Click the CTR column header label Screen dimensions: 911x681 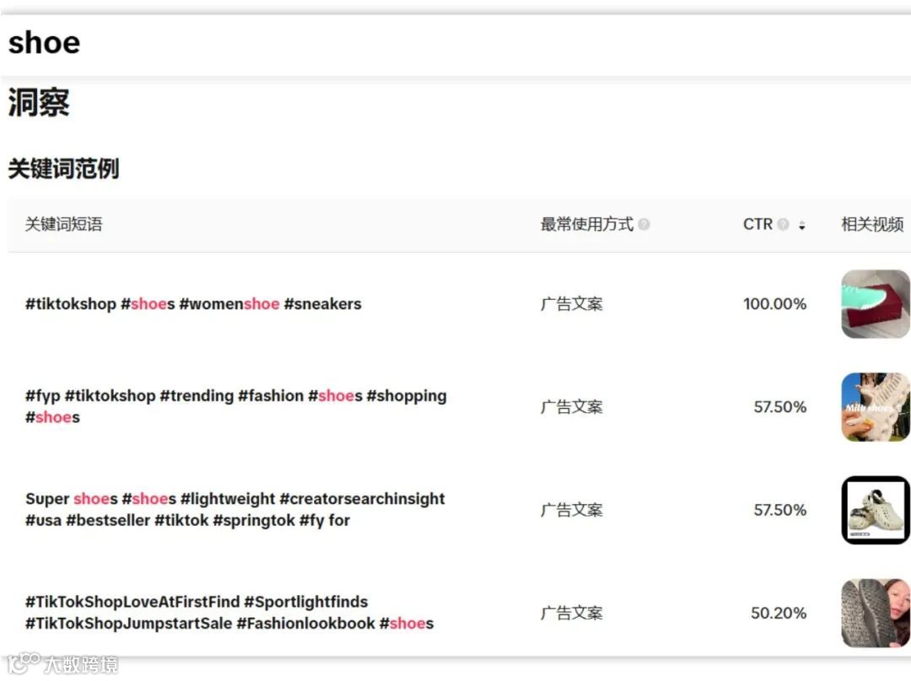757,225
